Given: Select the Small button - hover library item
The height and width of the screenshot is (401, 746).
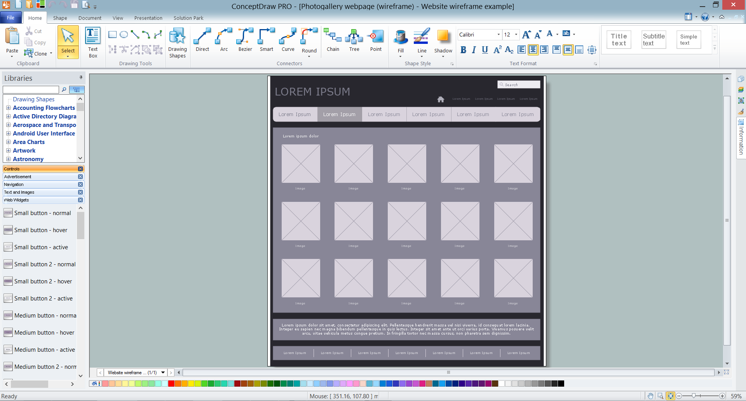Looking at the screenshot, I should point(40,230).
